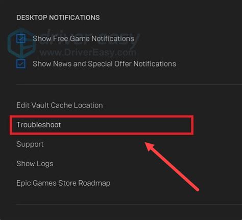Viewport: 242px width, 220px height.
Task: Click the red border of the highlighted box
Action: point(102,117)
